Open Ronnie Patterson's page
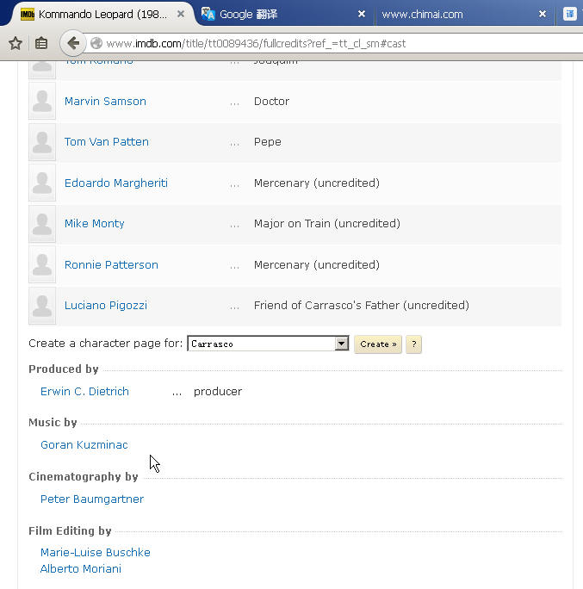Image resolution: width=583 pixels, height=589 pixels. pos(111,265)
